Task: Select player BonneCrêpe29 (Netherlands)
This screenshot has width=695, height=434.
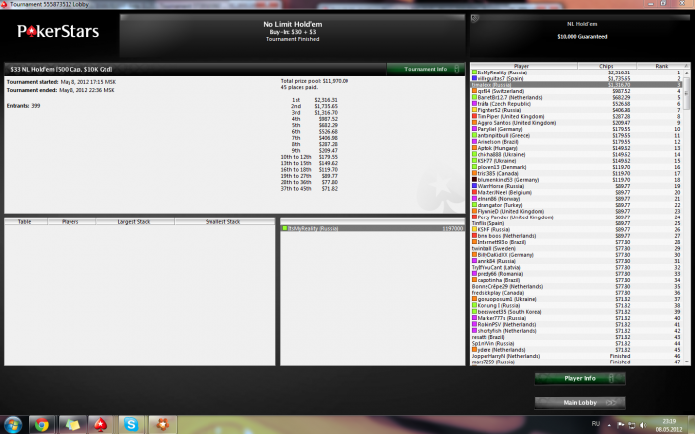Action: [x=577, y=286]
